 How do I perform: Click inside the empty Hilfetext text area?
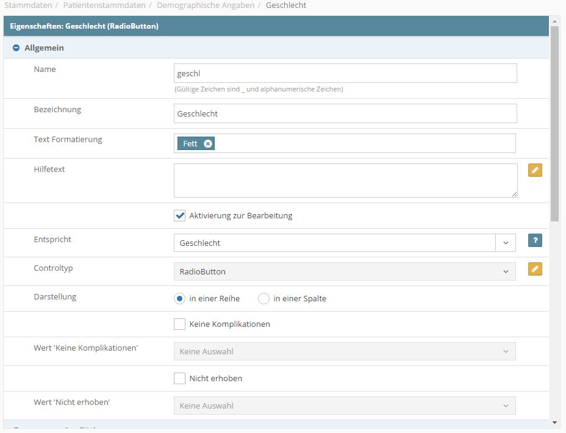coord(345,181)
